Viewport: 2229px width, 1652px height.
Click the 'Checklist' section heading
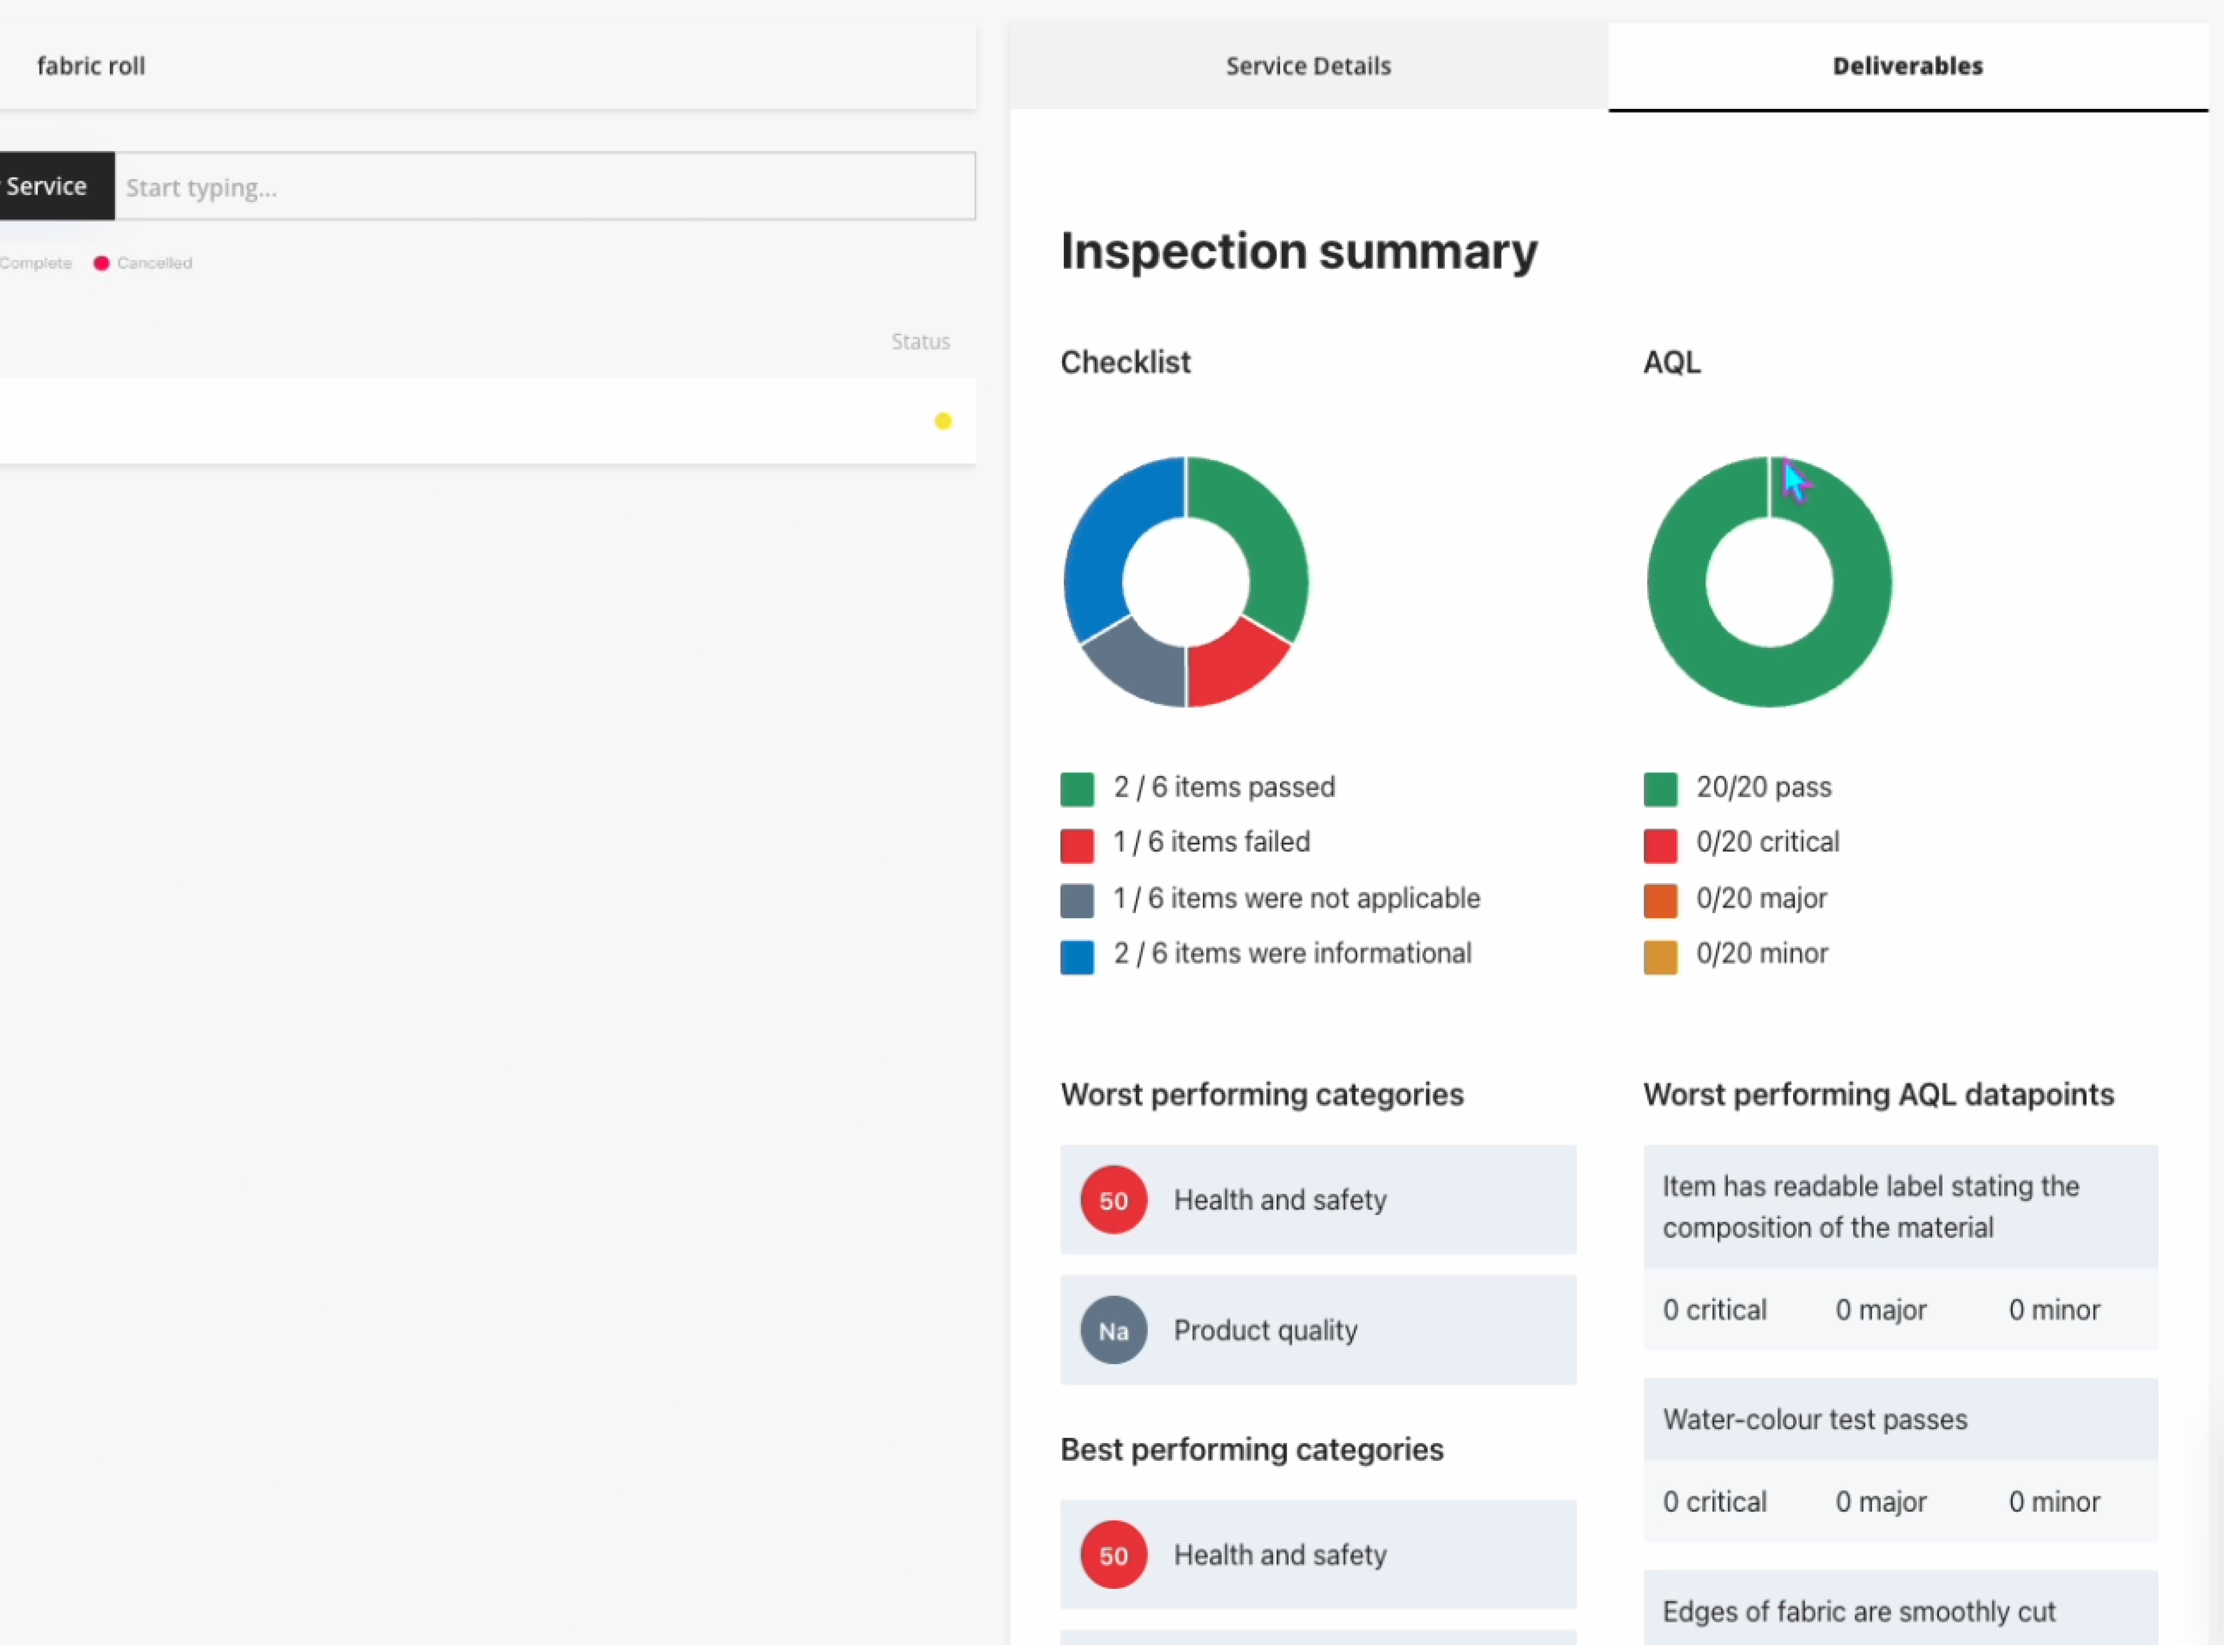[x=1127, y=362]
